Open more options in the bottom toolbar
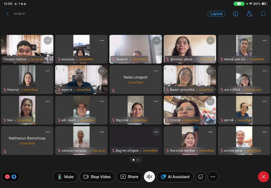 coord(213,177)
